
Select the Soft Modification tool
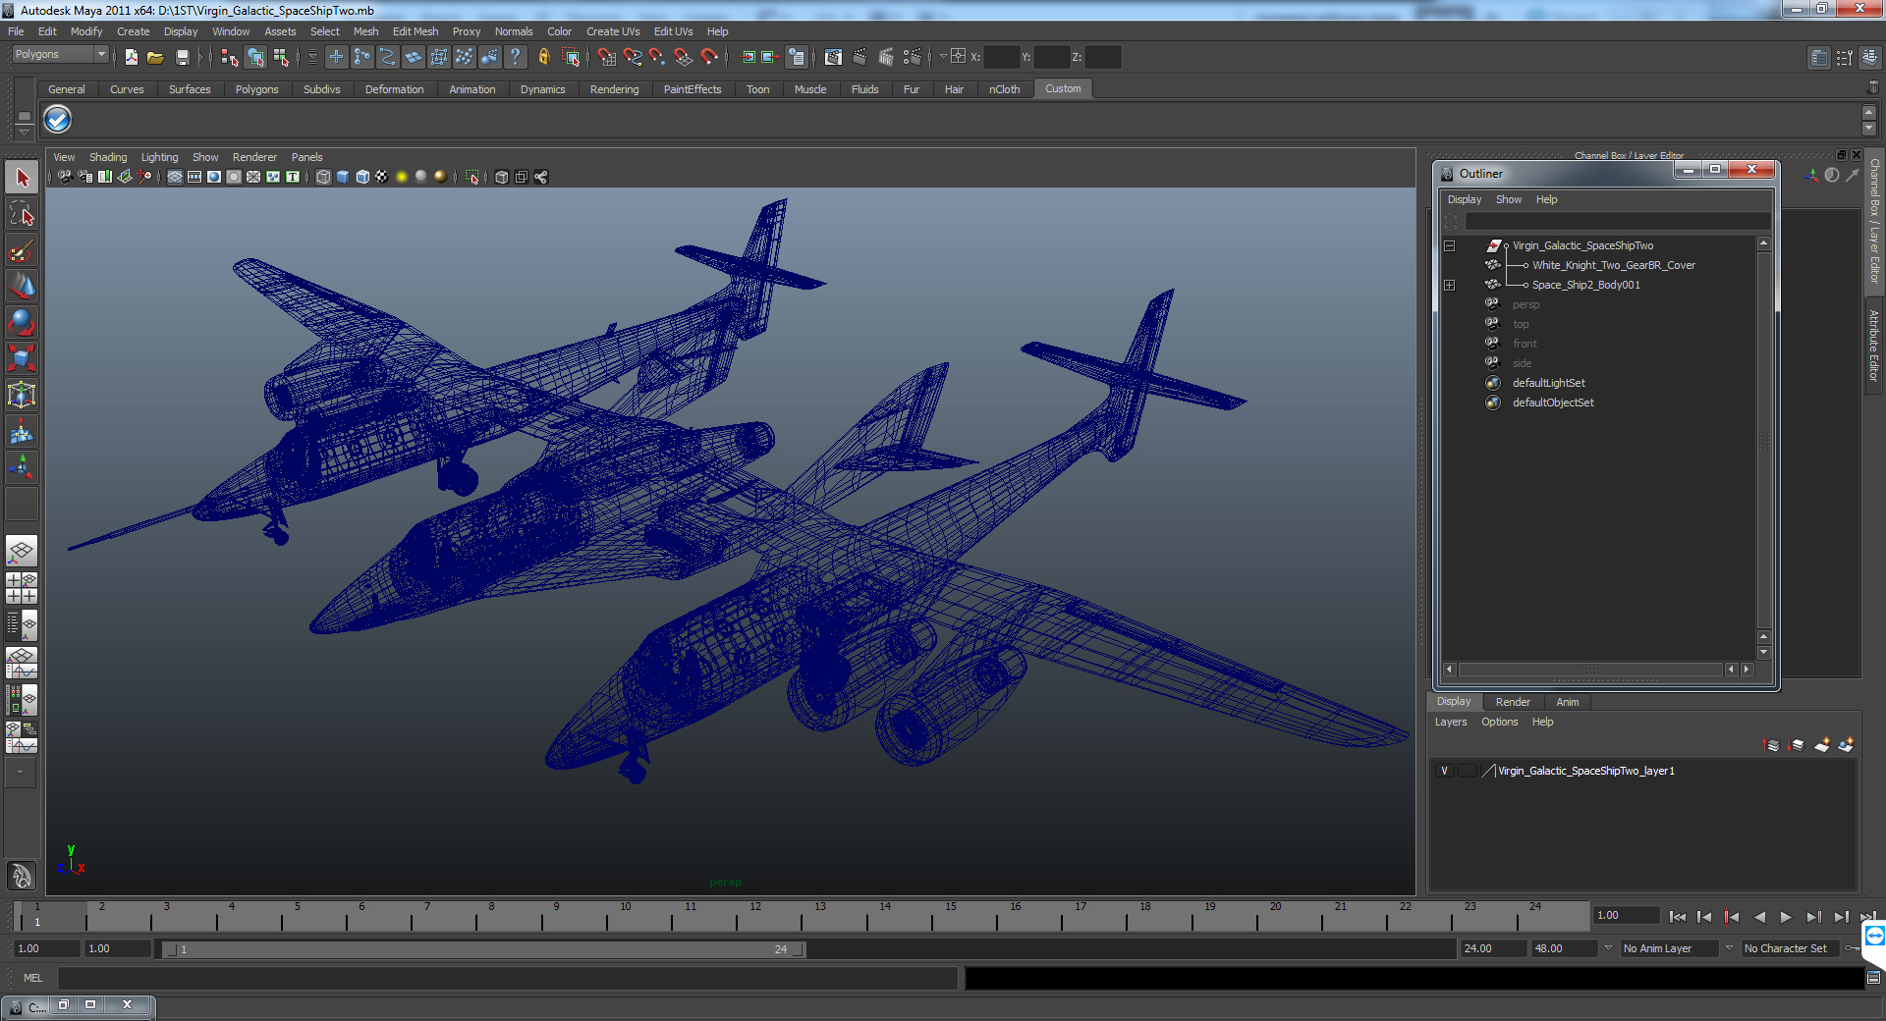(x=22, y=432)
